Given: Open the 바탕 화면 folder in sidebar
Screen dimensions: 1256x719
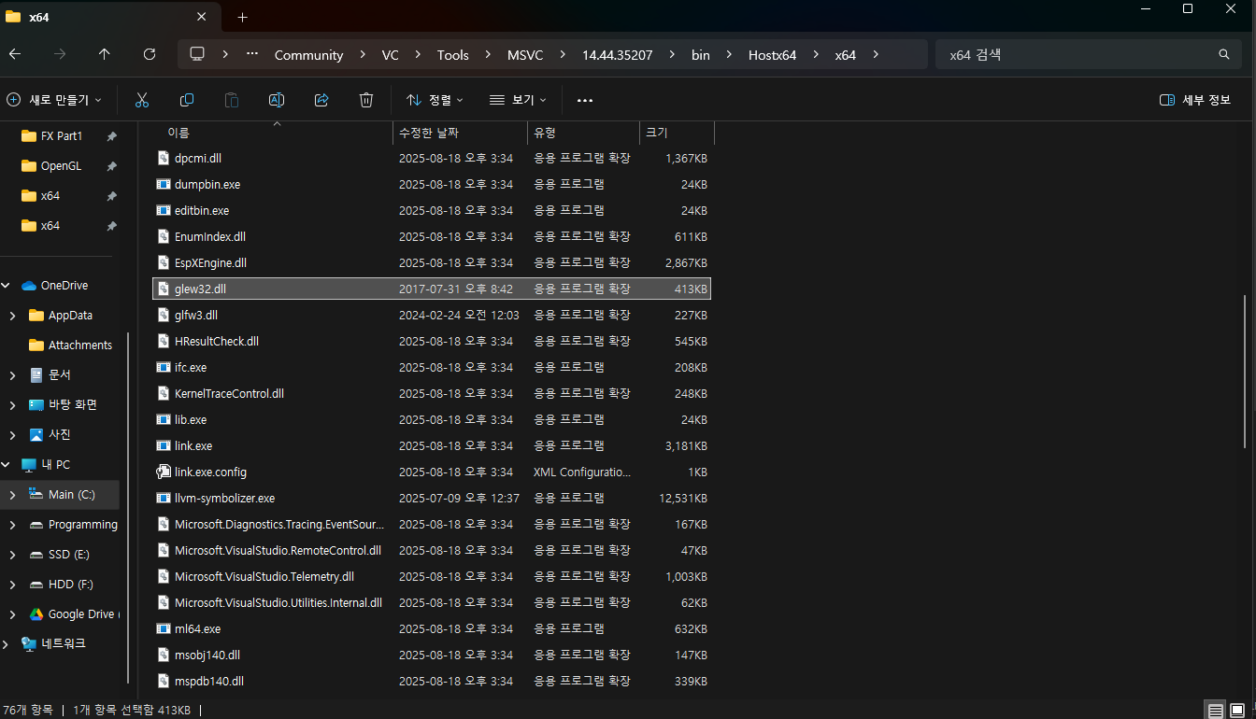Looking at the screenshot, I should click(64, 405).
